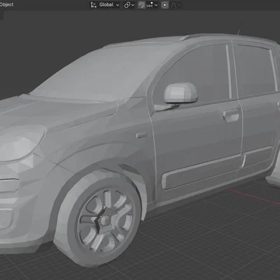Toggle proportional editing circle icon
The width and height of the screenshot is (280, 280).
pyautogui.click(x=164, y=5)
